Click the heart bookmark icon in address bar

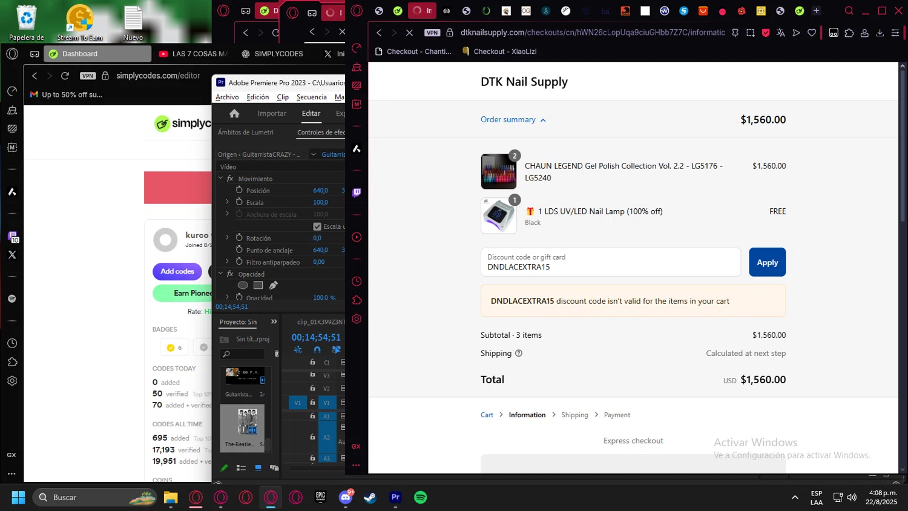pos(812,33)
